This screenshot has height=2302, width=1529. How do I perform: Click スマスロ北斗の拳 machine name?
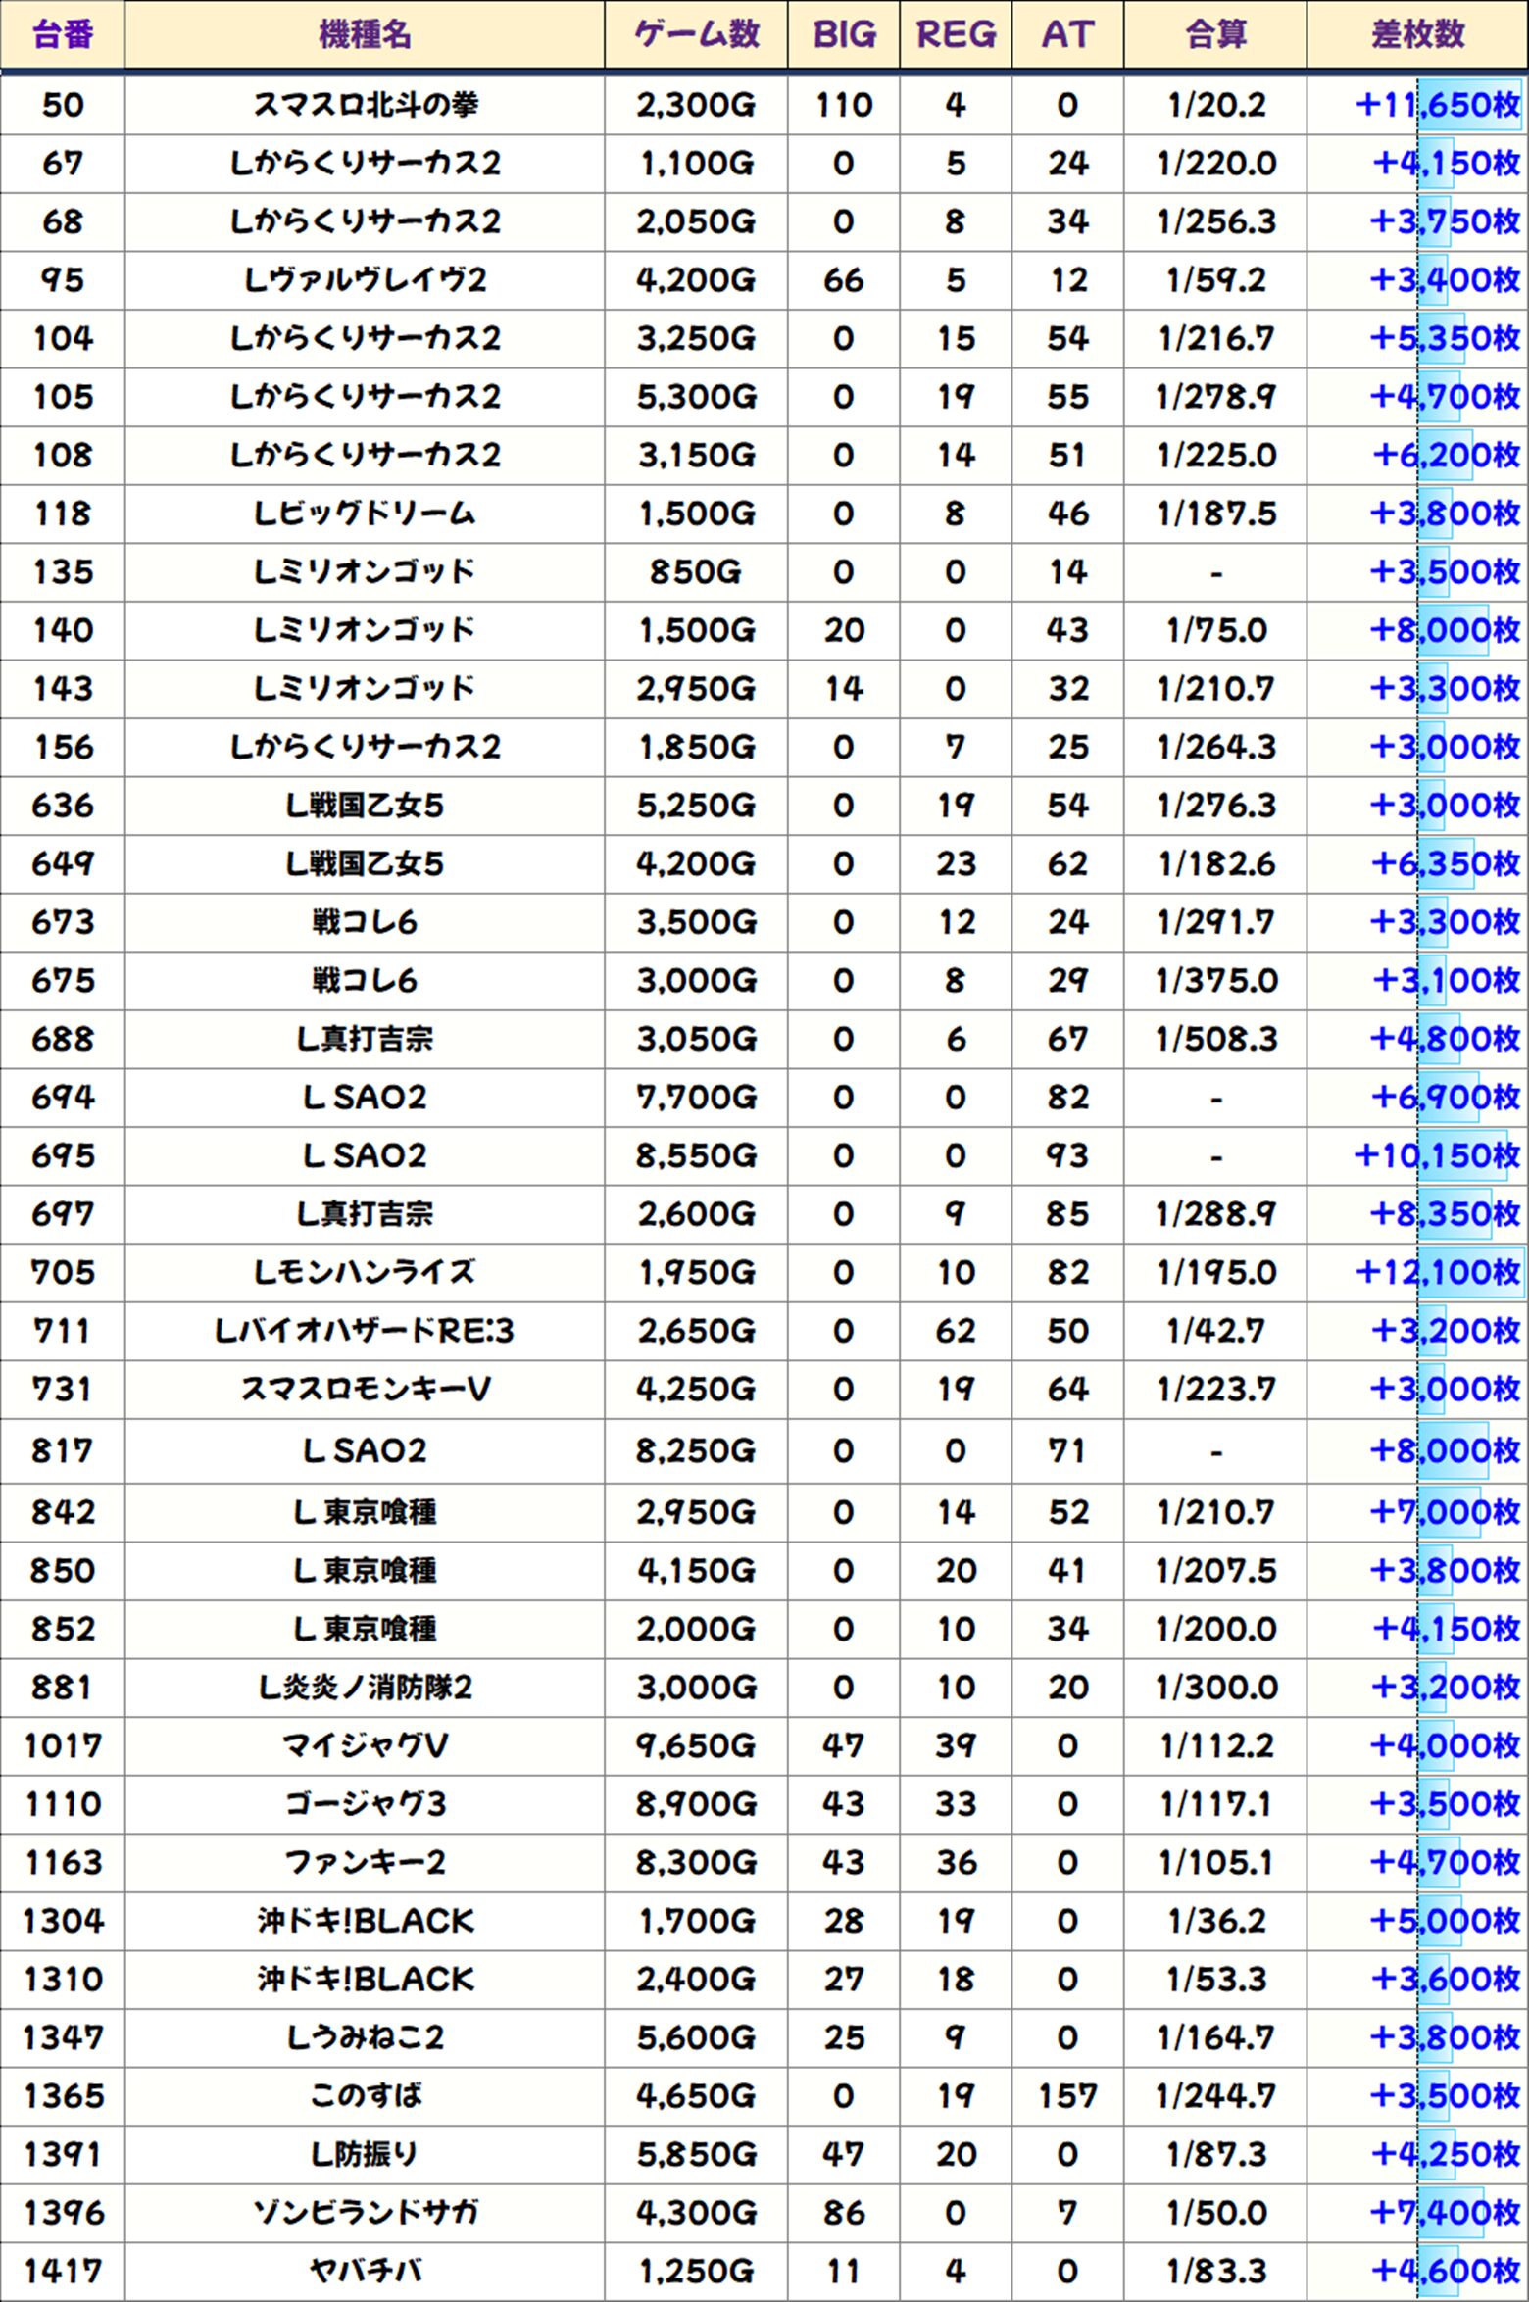(365, 105)
